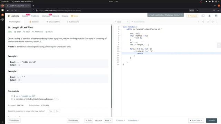Click site lock security icon
This screenshot has width=221, height=124.
click(x=37, y=10)
